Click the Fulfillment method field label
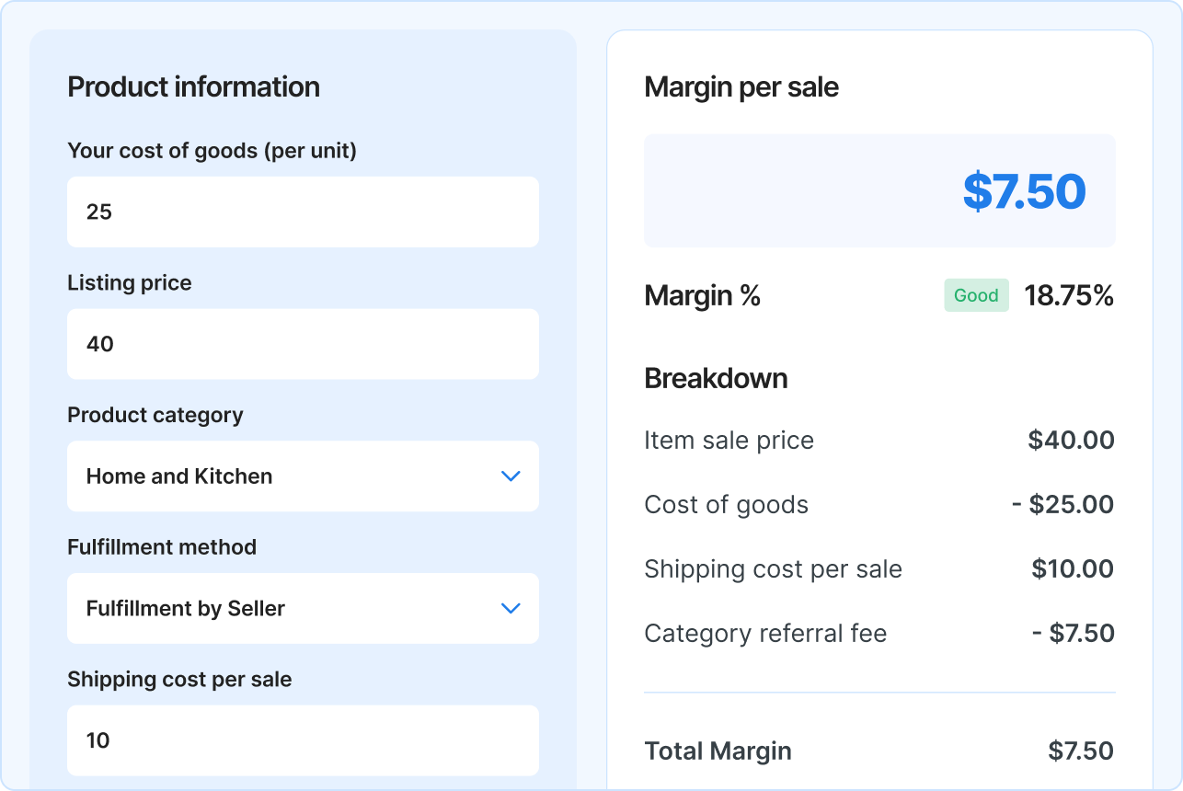Image resolution: width=1183 pixels, height=791 pixels. coord(162,547)
